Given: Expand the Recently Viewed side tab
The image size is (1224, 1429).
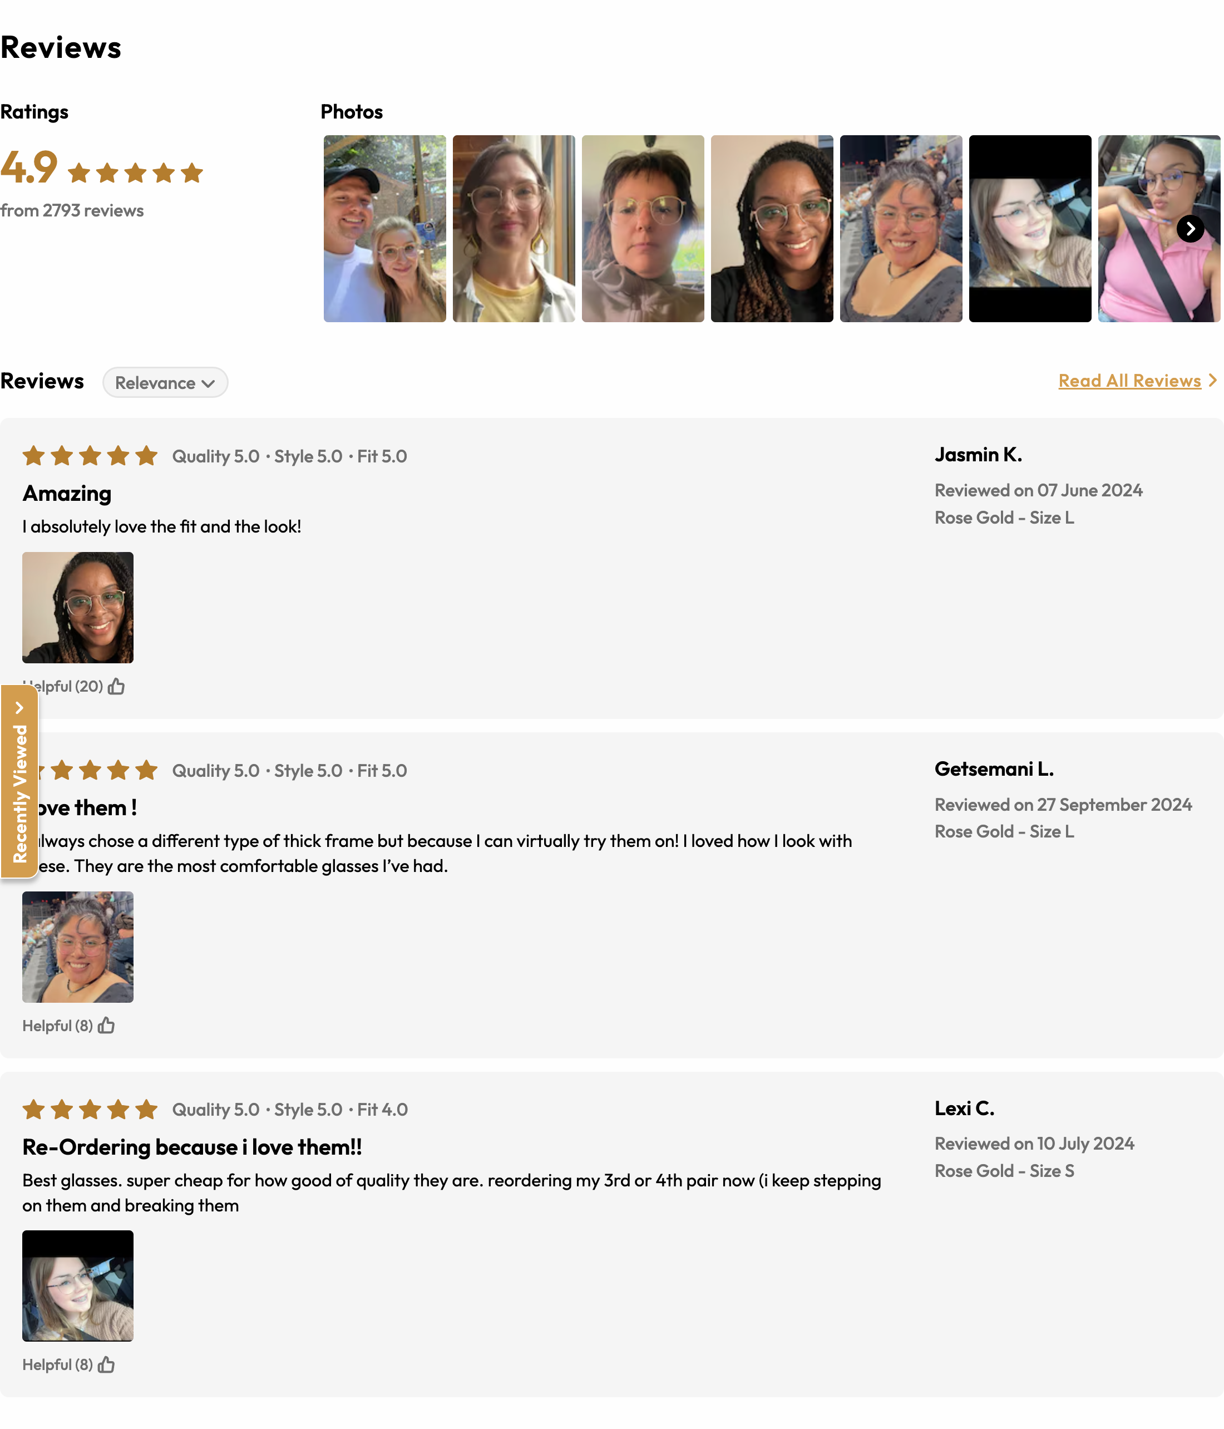Looking at the screenshot, I should [x=19, y=781].
